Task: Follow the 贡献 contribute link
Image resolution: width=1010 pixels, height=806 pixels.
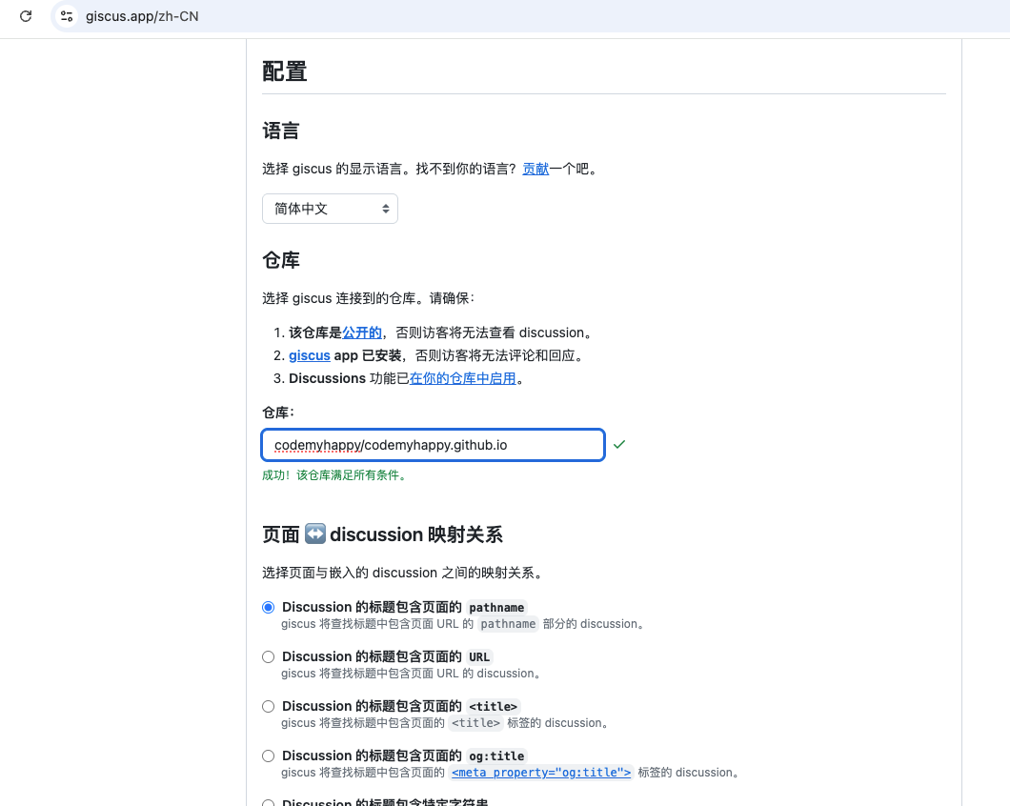Action: (535, 169)
